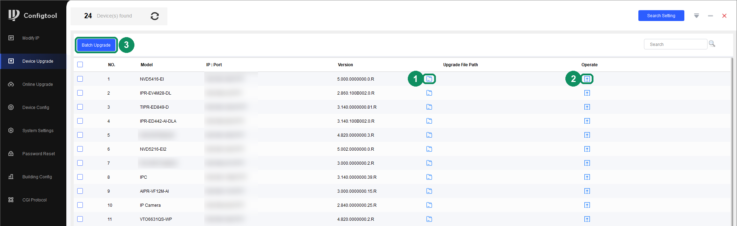Select version text 2.840.0000000.25.R

[357, 205]
